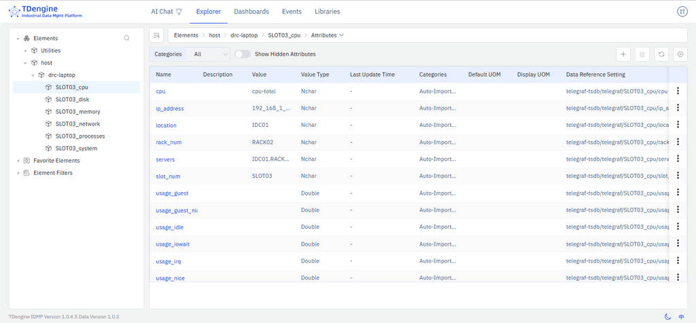The height and width of the screenshot is (323, 696).
Task: Open the Dashboards tab
Action: coord(251,12)
